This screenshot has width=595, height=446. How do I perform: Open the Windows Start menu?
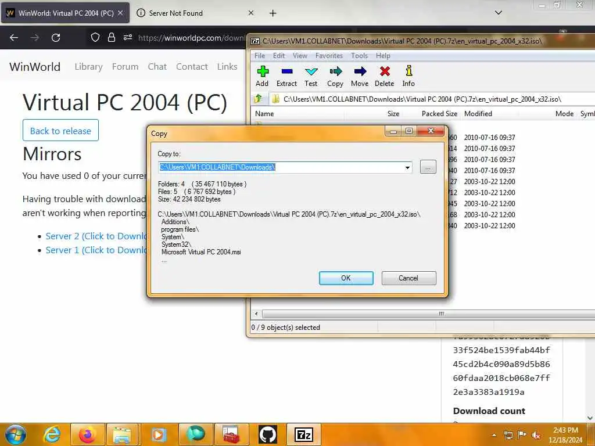click(x=15, y=434)
